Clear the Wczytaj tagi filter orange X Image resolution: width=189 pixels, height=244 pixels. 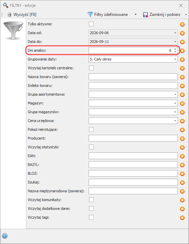182,218
